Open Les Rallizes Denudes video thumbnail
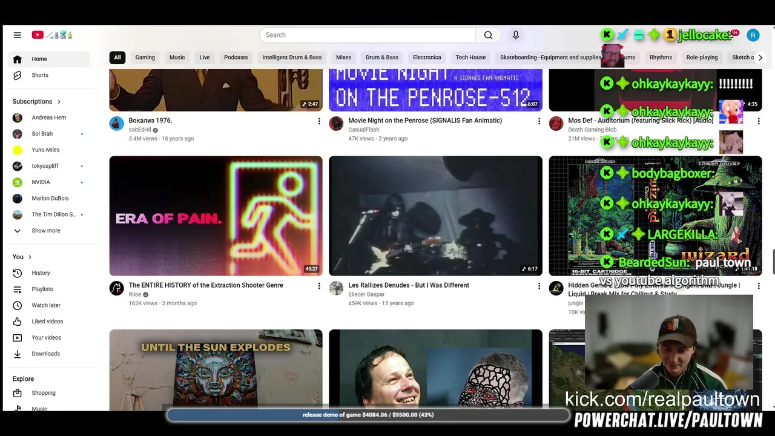 435,216
